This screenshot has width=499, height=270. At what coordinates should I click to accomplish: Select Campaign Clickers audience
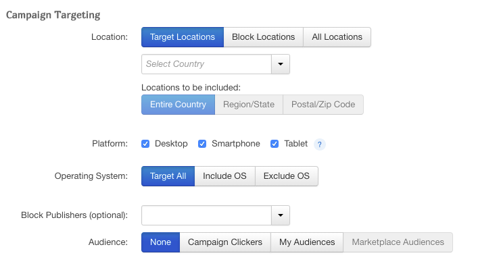coord(225,242)
